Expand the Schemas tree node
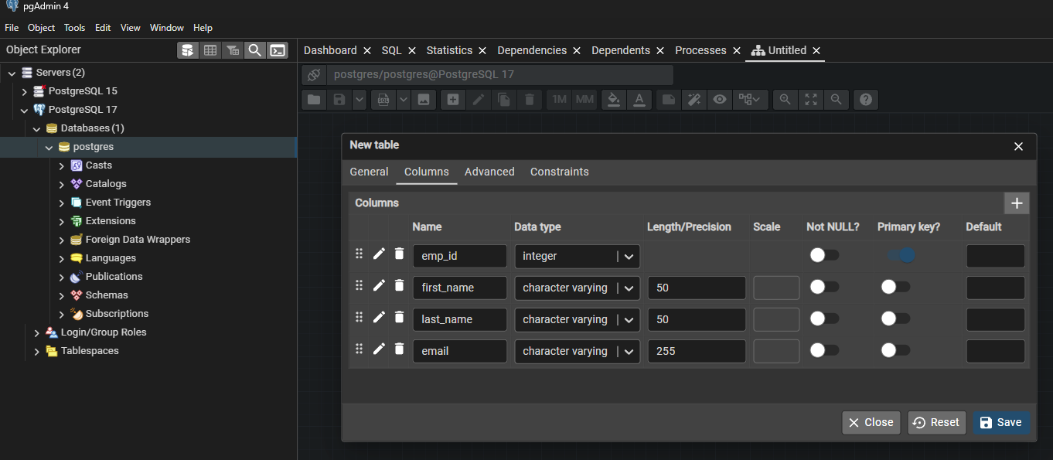1053x460 pixels. [62, 295]
